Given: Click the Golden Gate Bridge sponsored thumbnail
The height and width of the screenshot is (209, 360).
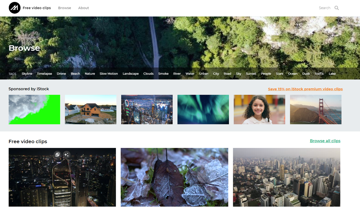Looking at the screenshot, I should 315,109.
